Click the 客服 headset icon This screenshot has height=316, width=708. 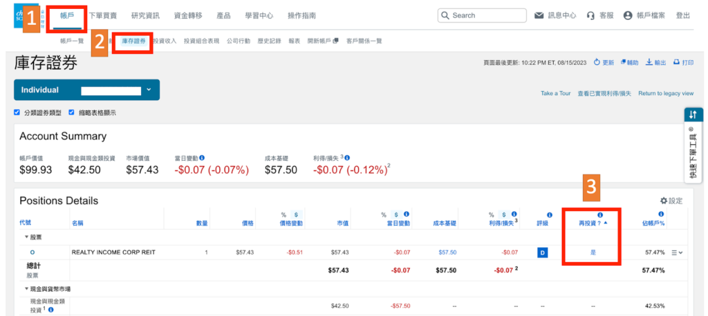(590, 15)
